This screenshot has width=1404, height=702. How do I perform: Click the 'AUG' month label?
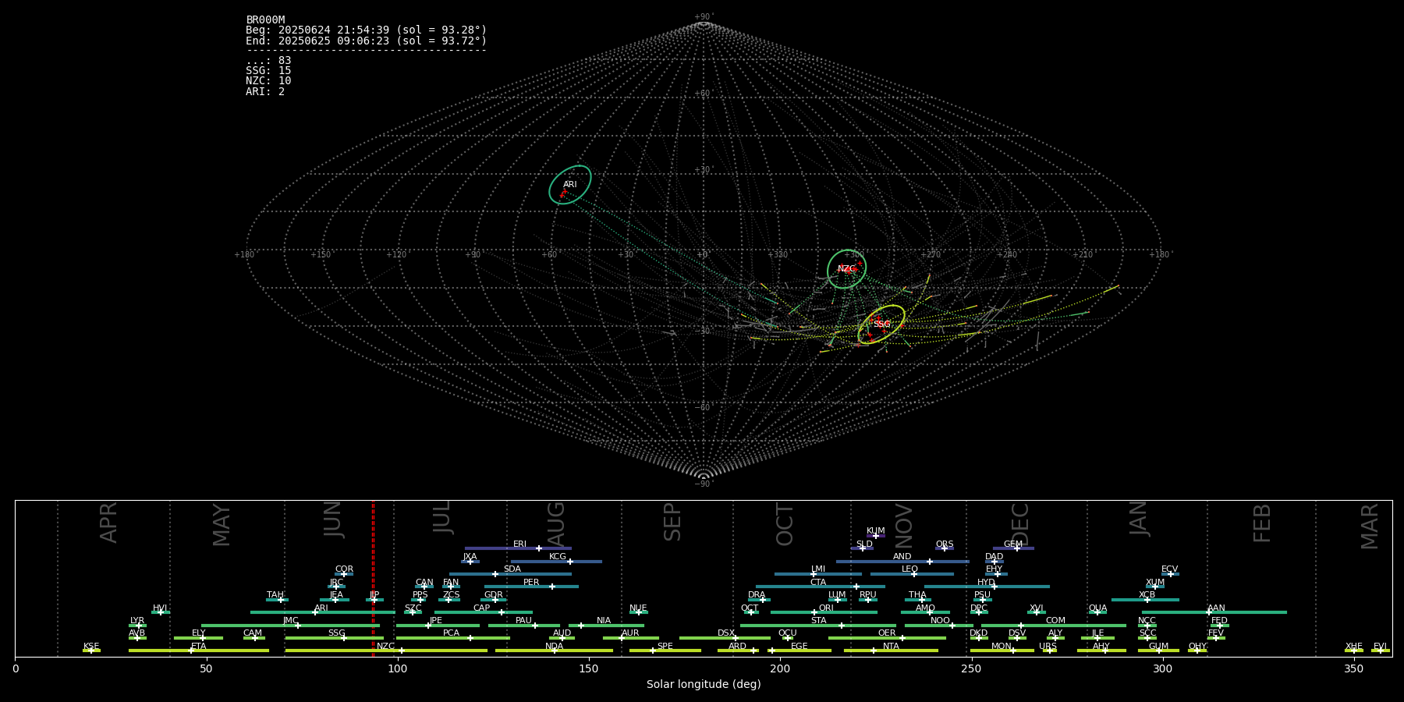coord(556,523)
